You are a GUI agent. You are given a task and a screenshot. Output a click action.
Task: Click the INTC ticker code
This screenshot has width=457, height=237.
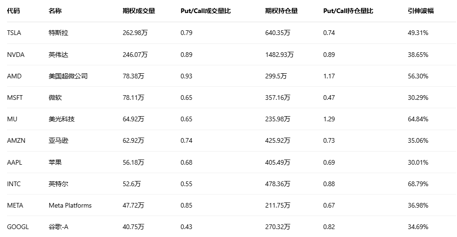[x=14, y=184]
